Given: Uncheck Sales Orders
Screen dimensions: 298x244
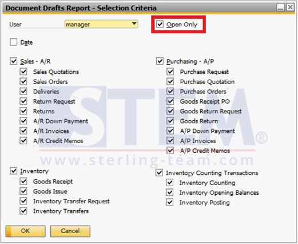Looking at the screenshot, I should (x=23, y=81).
